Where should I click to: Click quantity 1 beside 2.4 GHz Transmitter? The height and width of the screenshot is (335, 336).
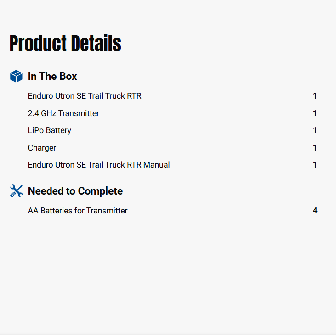coord(315,113)
